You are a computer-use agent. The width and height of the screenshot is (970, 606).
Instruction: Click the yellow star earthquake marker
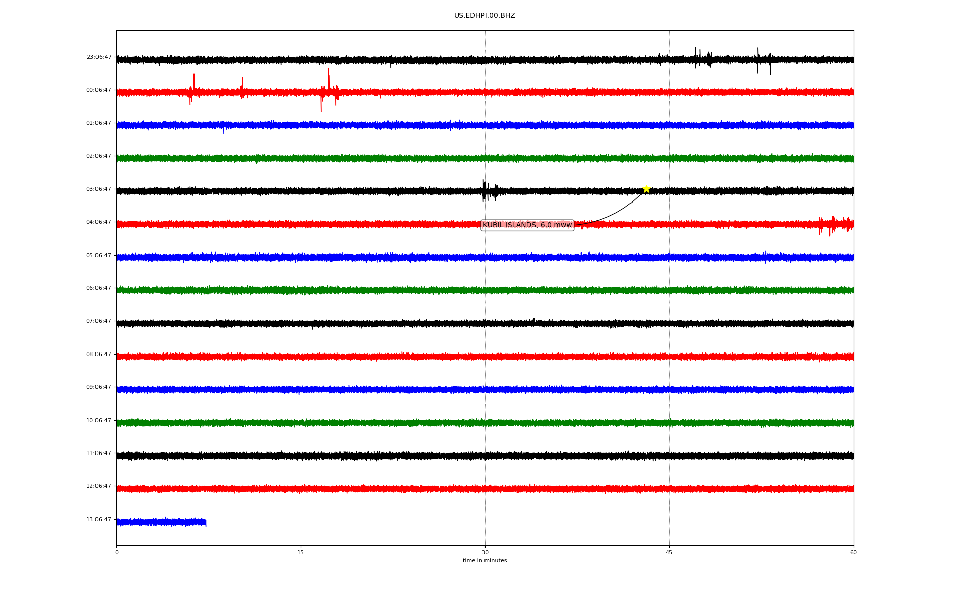tap(646, 189)
